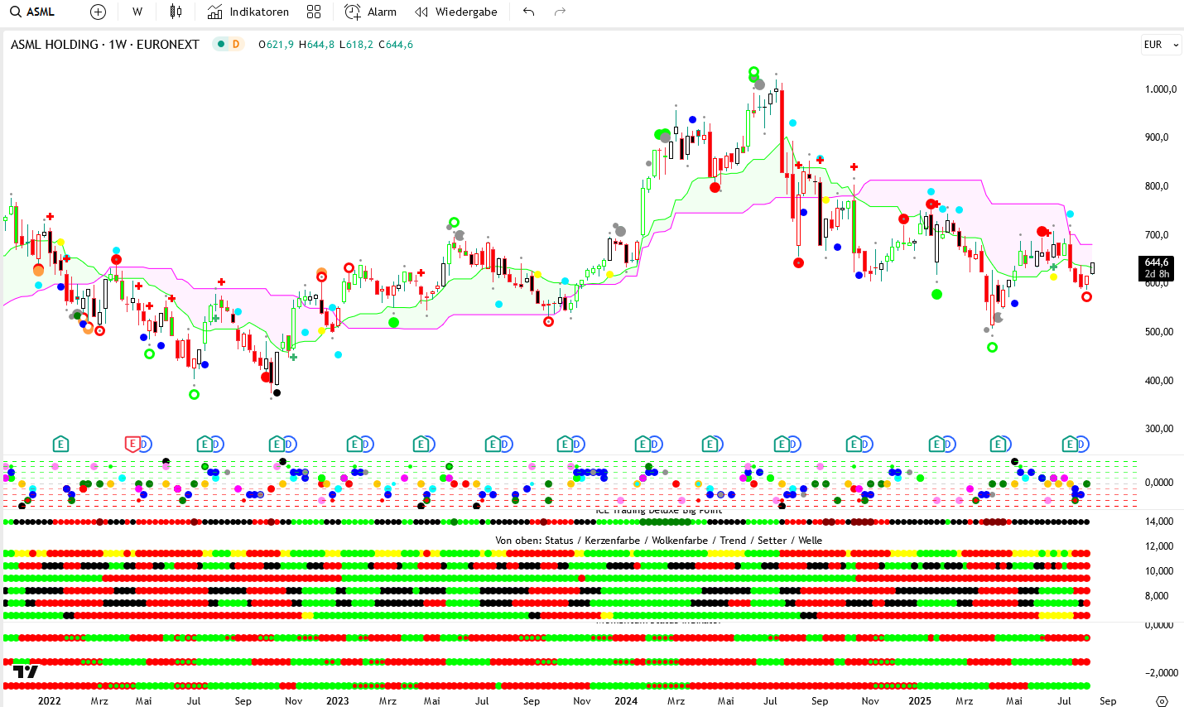The image size is (1184, 707).
Task: Start Wiedergabe bar replay mode
Action: pyautogui.click(x=456, y=12)
